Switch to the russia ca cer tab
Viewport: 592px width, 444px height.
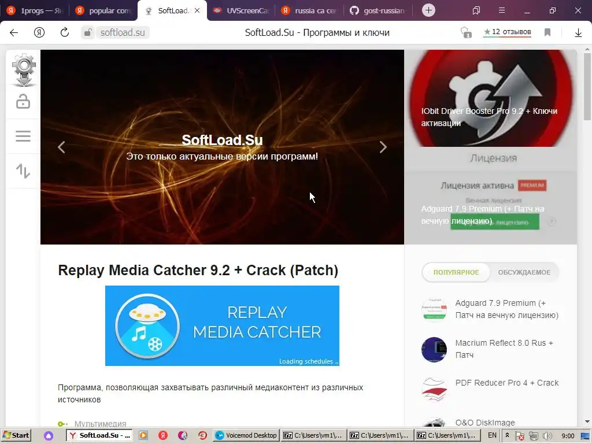[310, 10]
